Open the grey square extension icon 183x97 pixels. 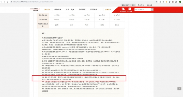click(x=163, y=2)
